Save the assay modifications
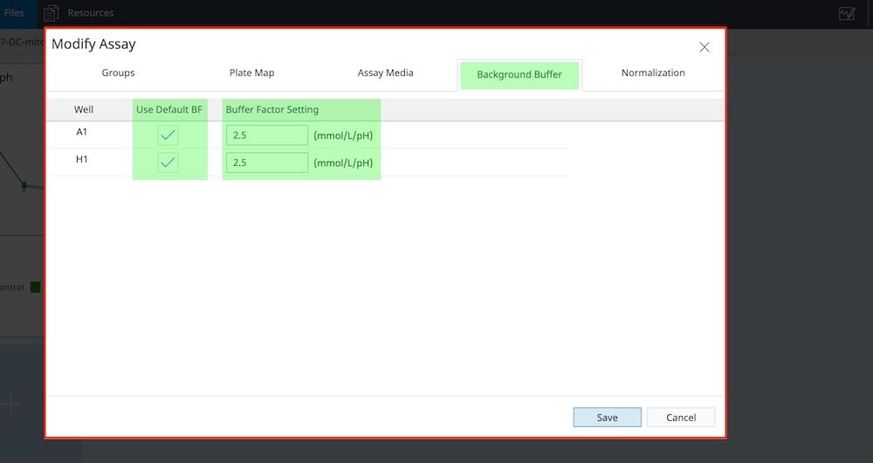The height and width of the screenshot is (463, 873). pos(607,418)
